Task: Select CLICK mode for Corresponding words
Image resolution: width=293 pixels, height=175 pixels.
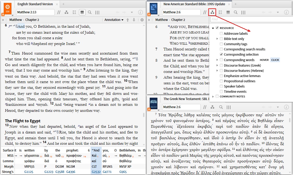Action: click(275, 60)
